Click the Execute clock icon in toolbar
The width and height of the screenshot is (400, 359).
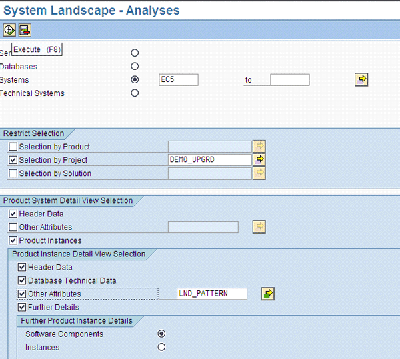point(9,30)
